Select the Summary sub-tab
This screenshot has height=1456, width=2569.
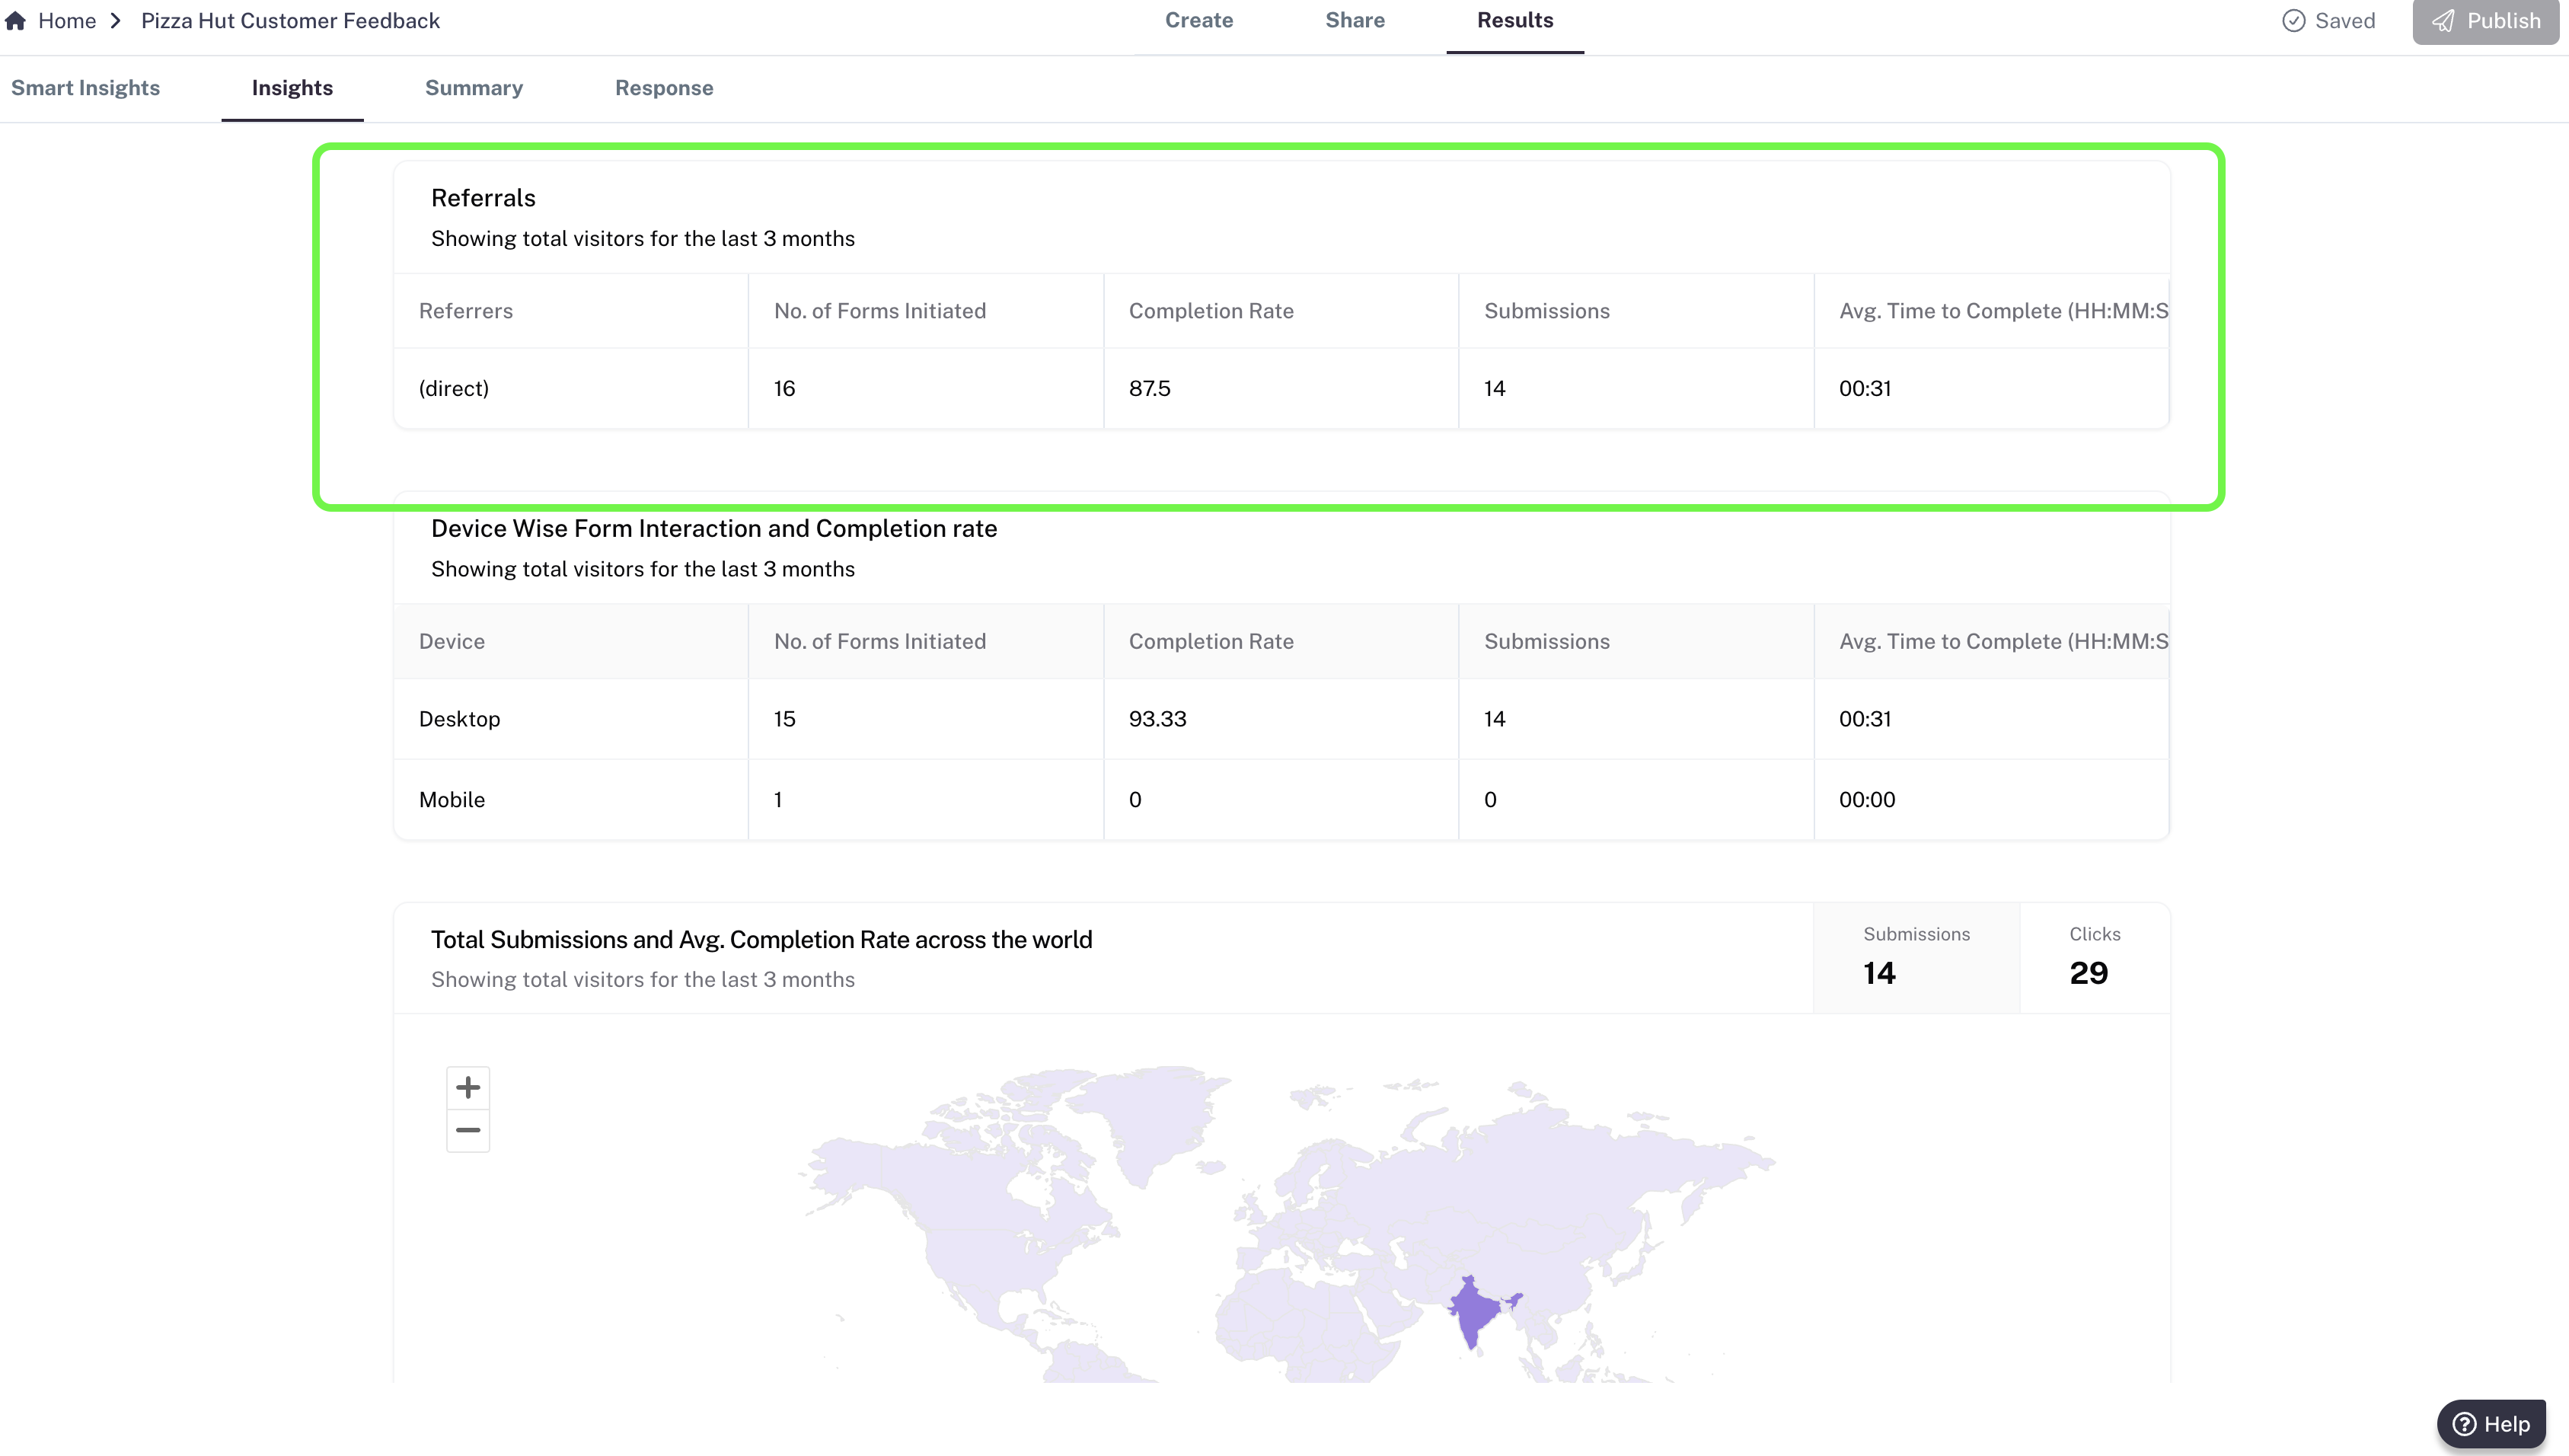point(473,88)
